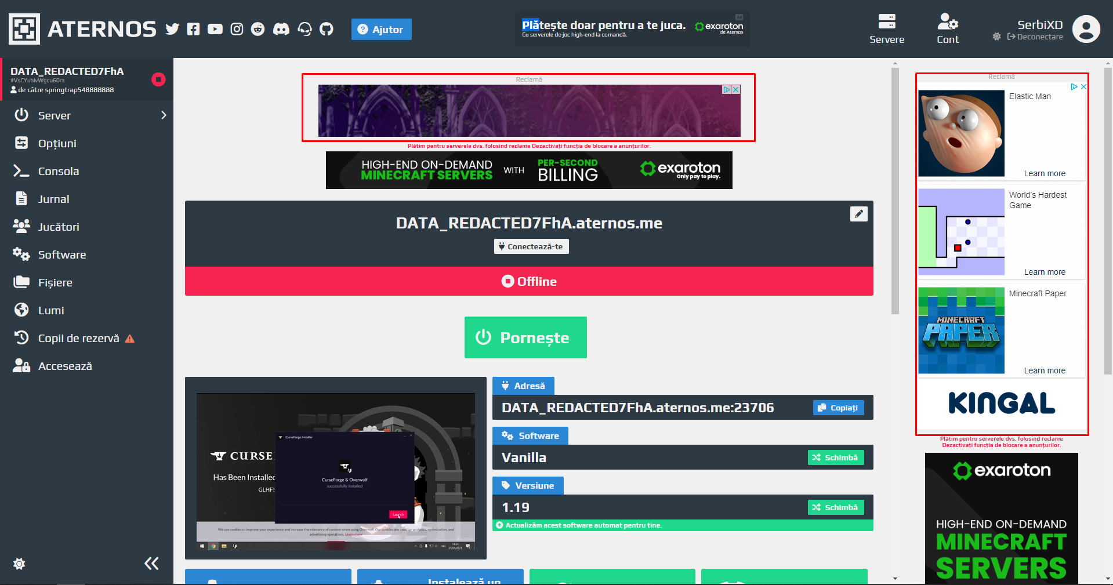1113x585 pixels.
Task: Click the Vanilla software text
Action: coord(524,457)
